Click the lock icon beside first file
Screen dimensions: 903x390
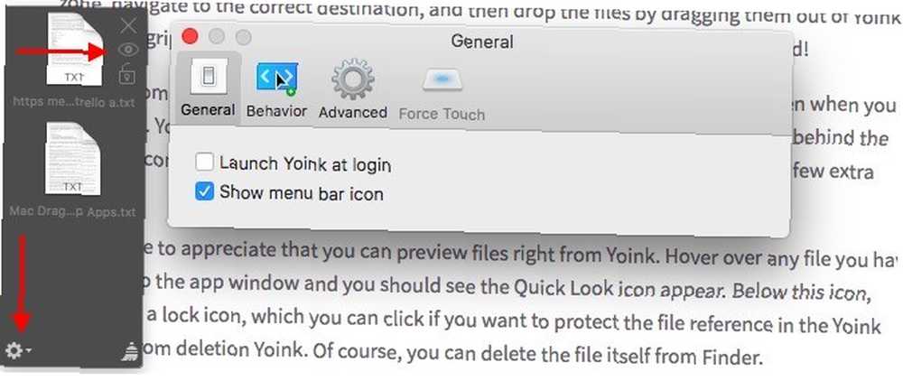(126, 74)
